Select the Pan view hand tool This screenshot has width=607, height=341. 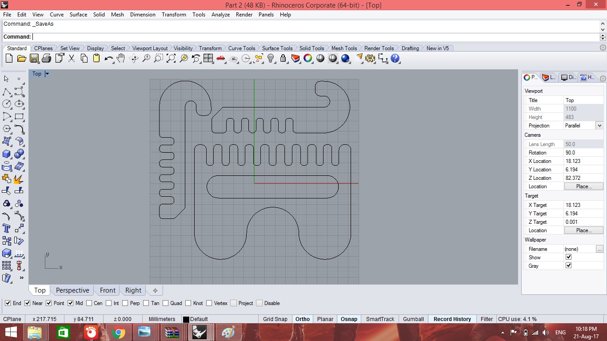121,59
